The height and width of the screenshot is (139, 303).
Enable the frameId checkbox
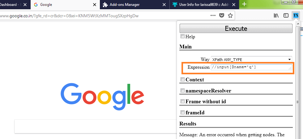(182, 112)
